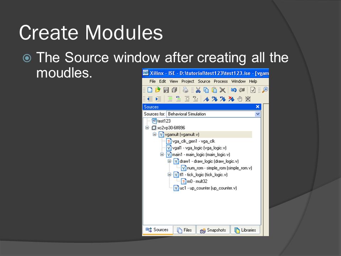Click the question-mark block lines icon
Screen dimensions: 341x256
point(195,99)
